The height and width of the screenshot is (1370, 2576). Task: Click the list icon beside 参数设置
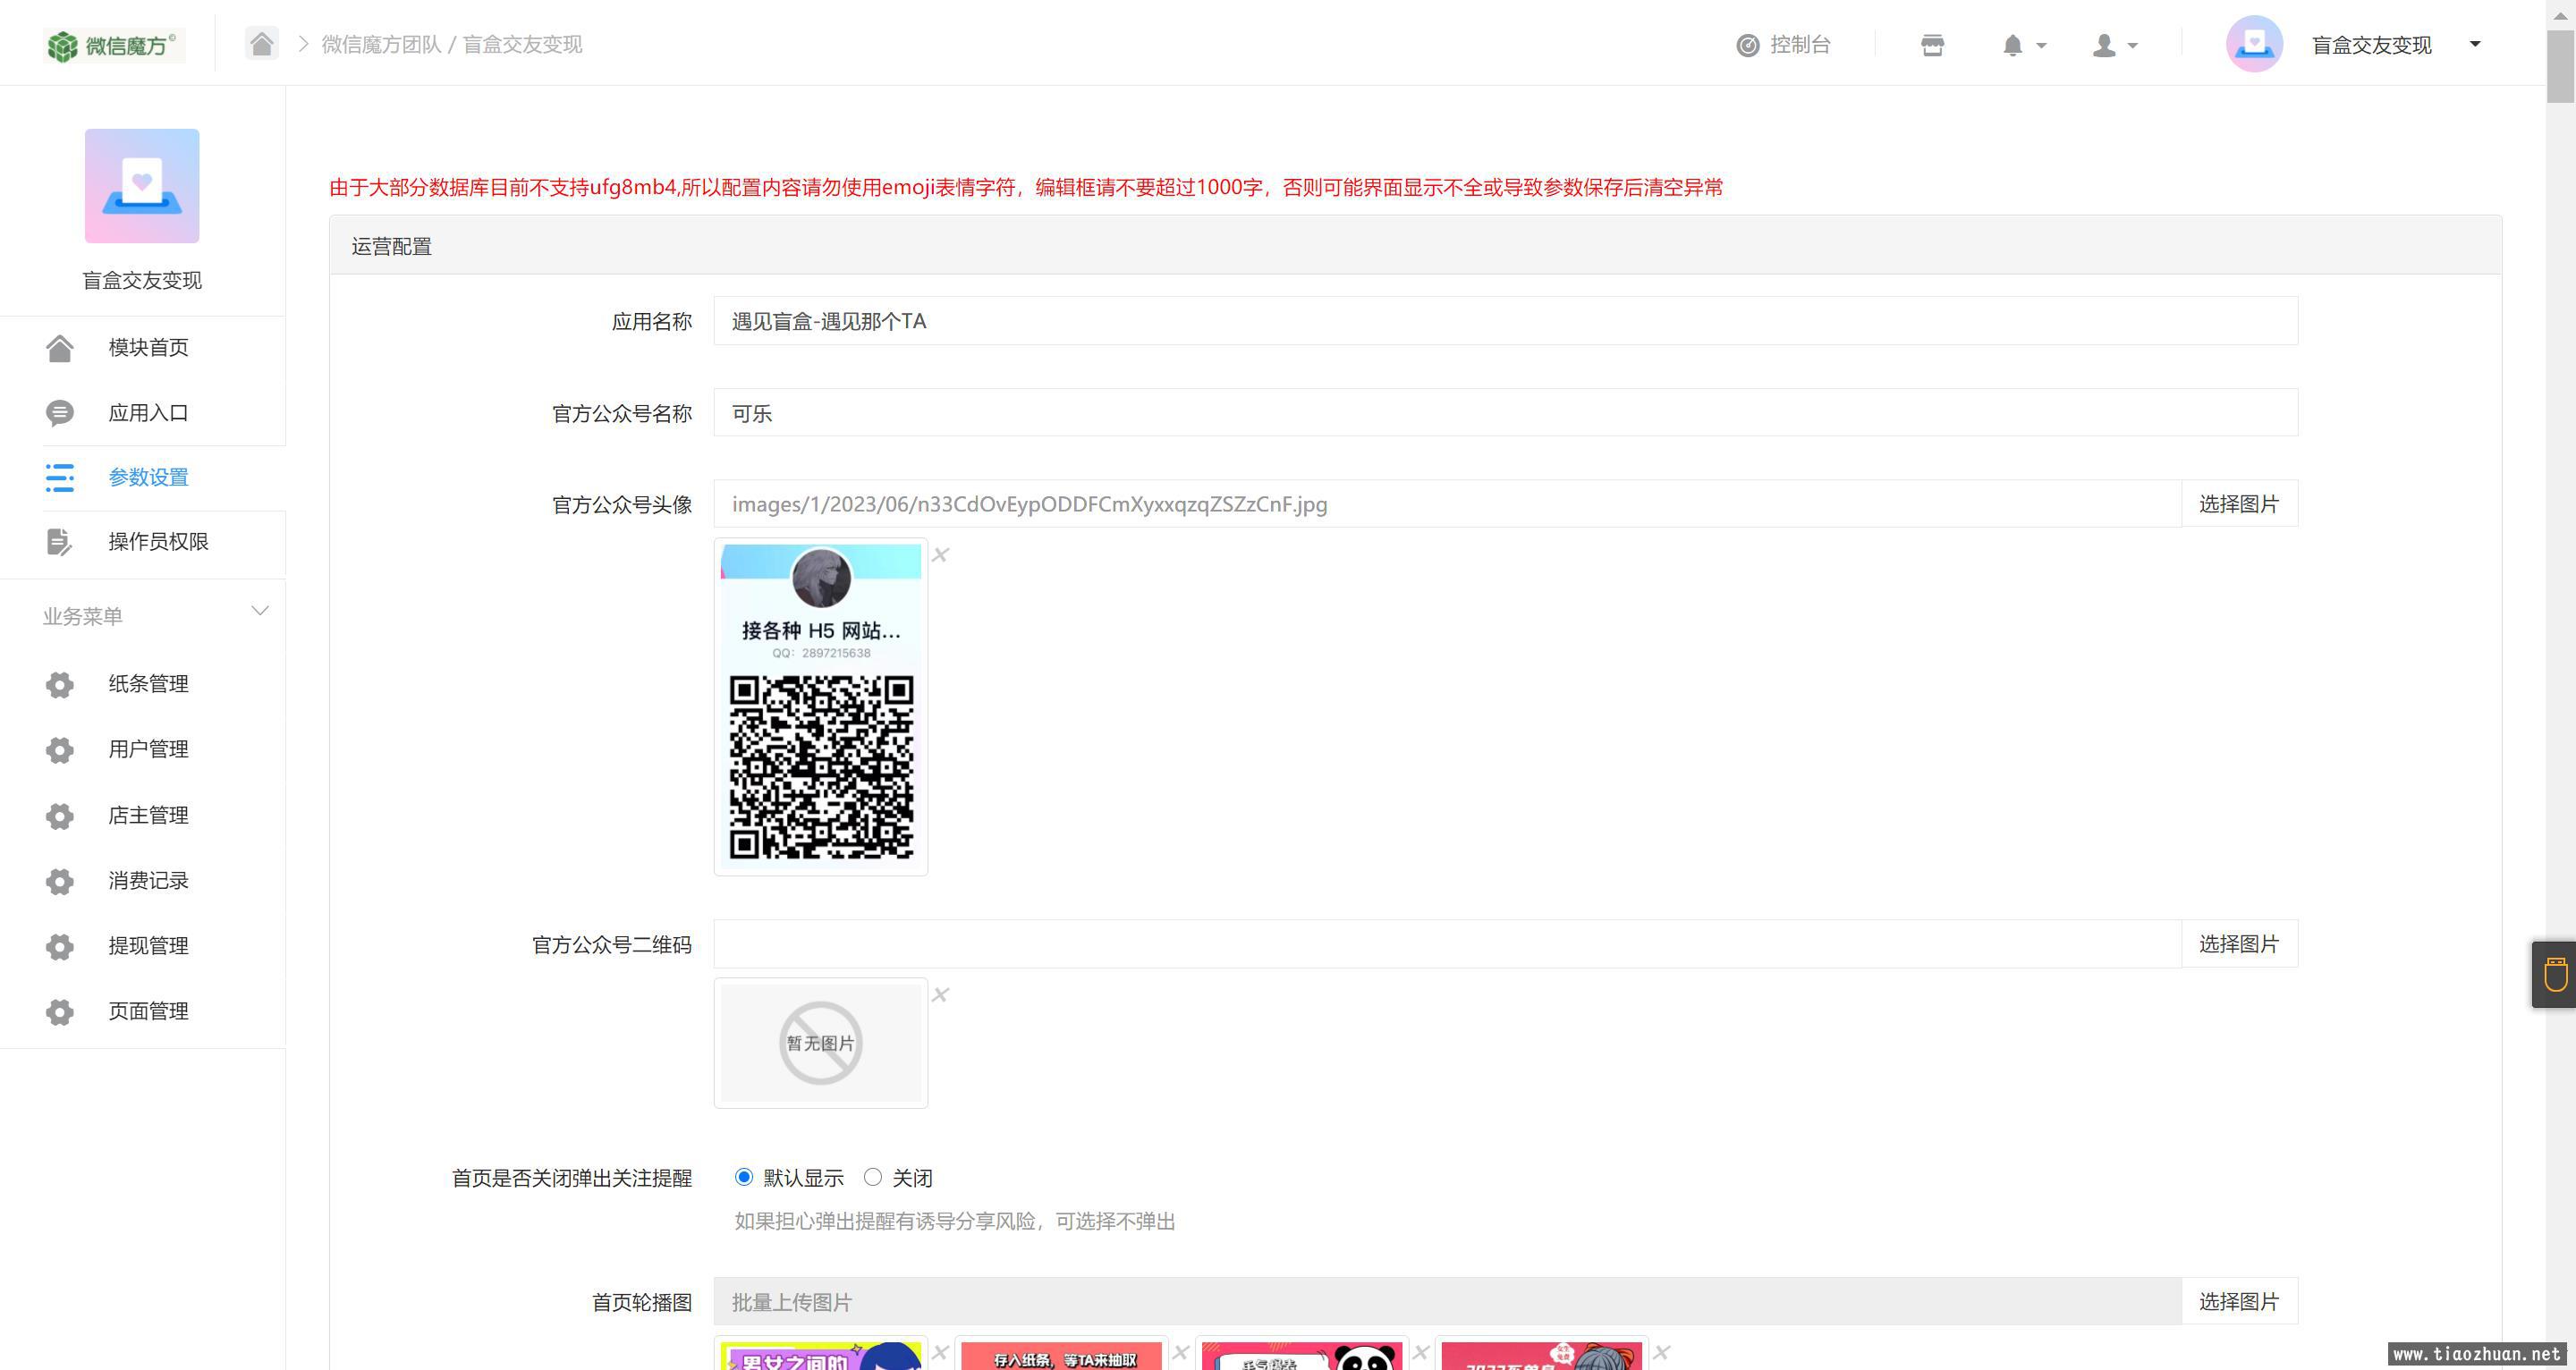[60, 477]
